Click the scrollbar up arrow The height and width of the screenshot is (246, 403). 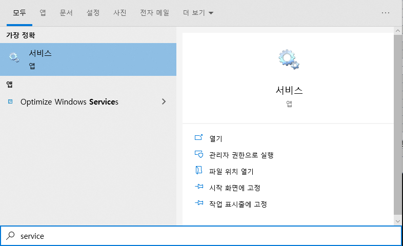pyautogui.click(x=398, y=31)
